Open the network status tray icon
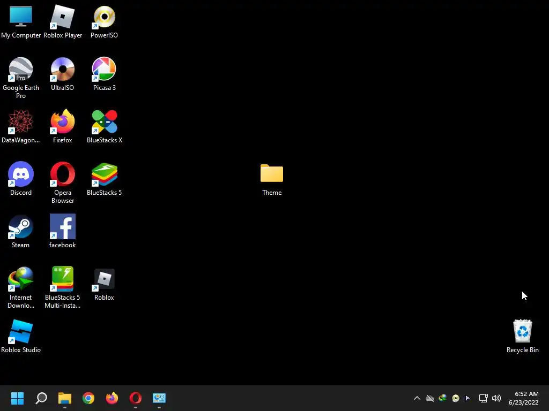Image resolution: width=549 pixels, height=411 pixels. click(x=484, y=398)
